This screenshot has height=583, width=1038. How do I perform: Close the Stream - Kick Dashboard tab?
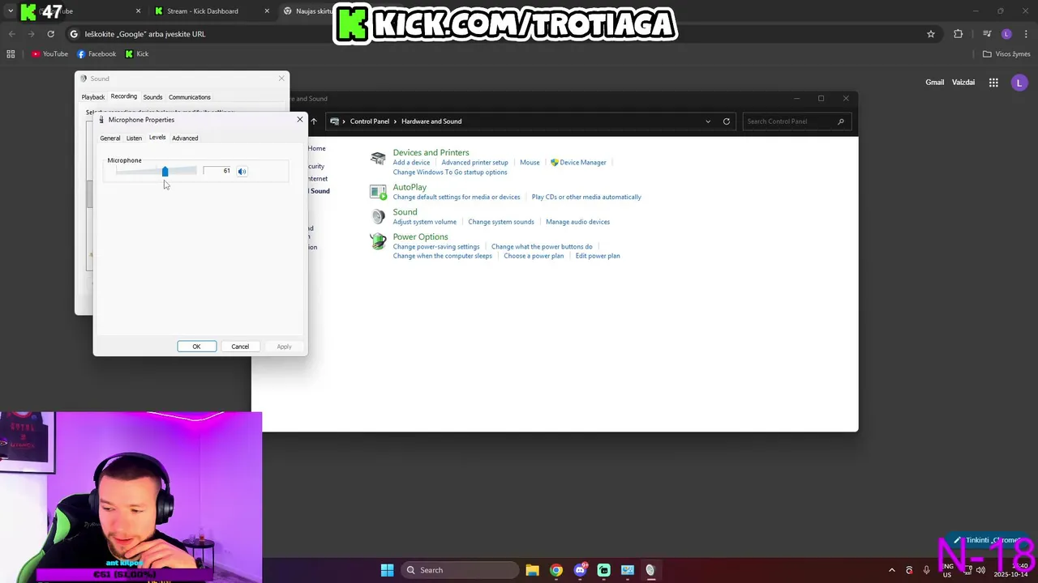point(268,11)
